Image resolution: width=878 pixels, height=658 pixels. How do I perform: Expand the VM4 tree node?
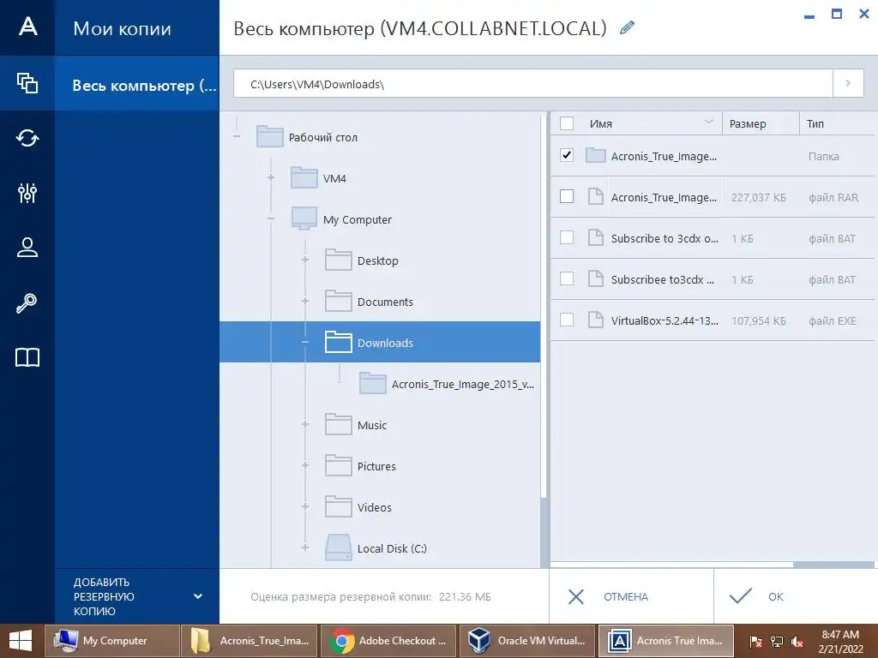click(271, 177)
